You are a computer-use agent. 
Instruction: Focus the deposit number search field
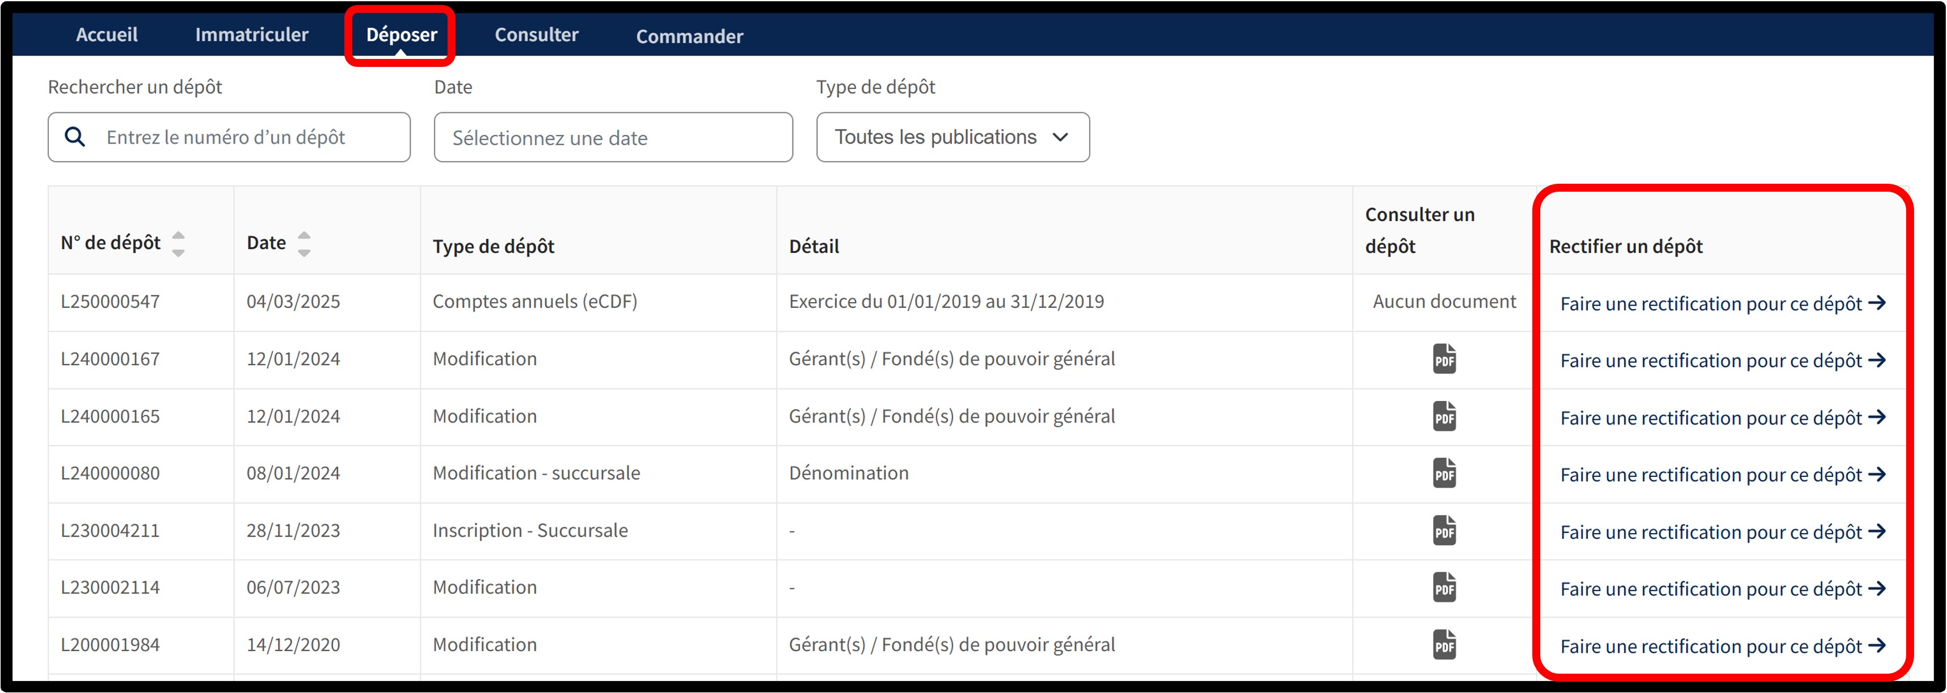tap(242, 138)
